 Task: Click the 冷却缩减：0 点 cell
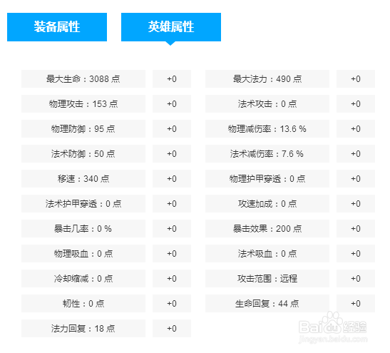[83, 279]
